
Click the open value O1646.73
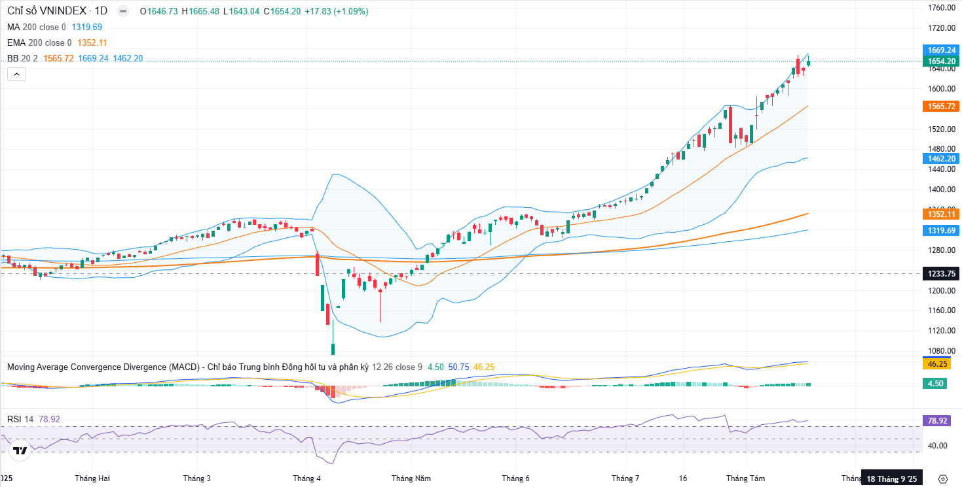pos(159,11)
